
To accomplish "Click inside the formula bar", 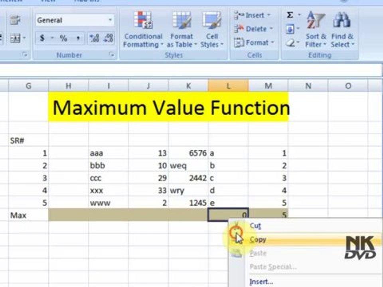I will [191, 70].
